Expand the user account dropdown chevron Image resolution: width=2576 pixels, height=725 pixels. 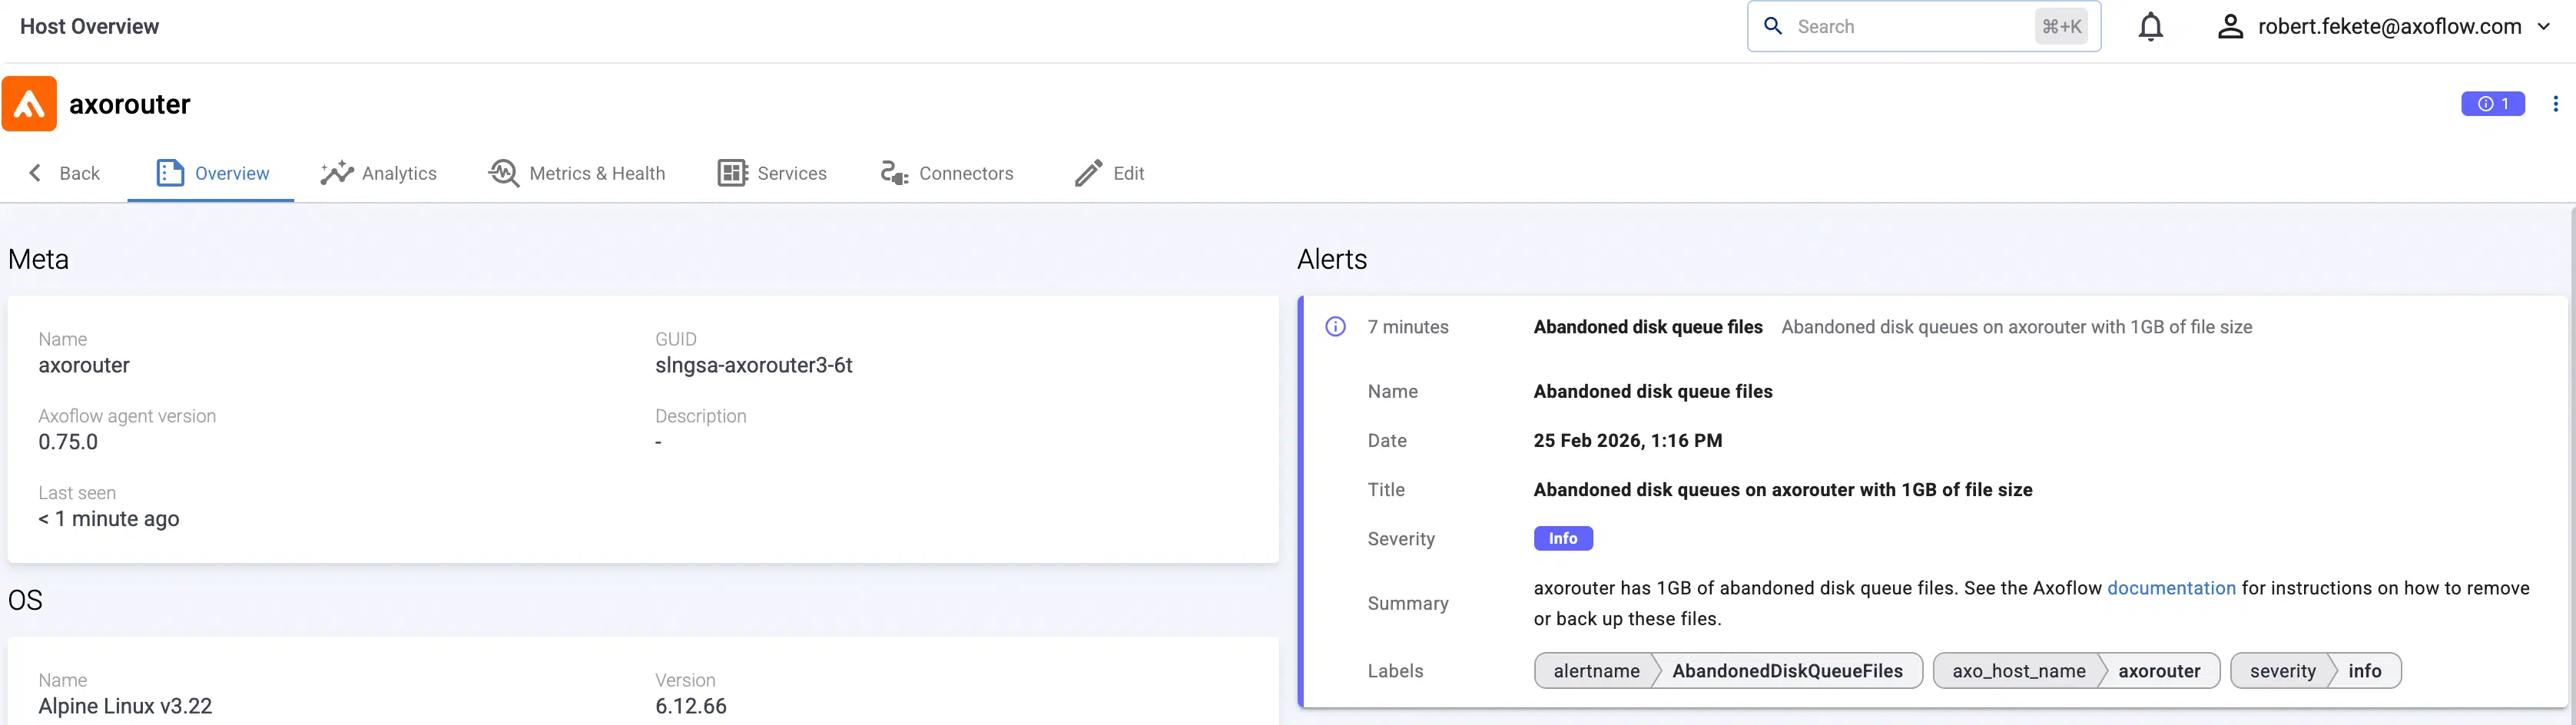pyautogui.click(x=2544, y=27)
